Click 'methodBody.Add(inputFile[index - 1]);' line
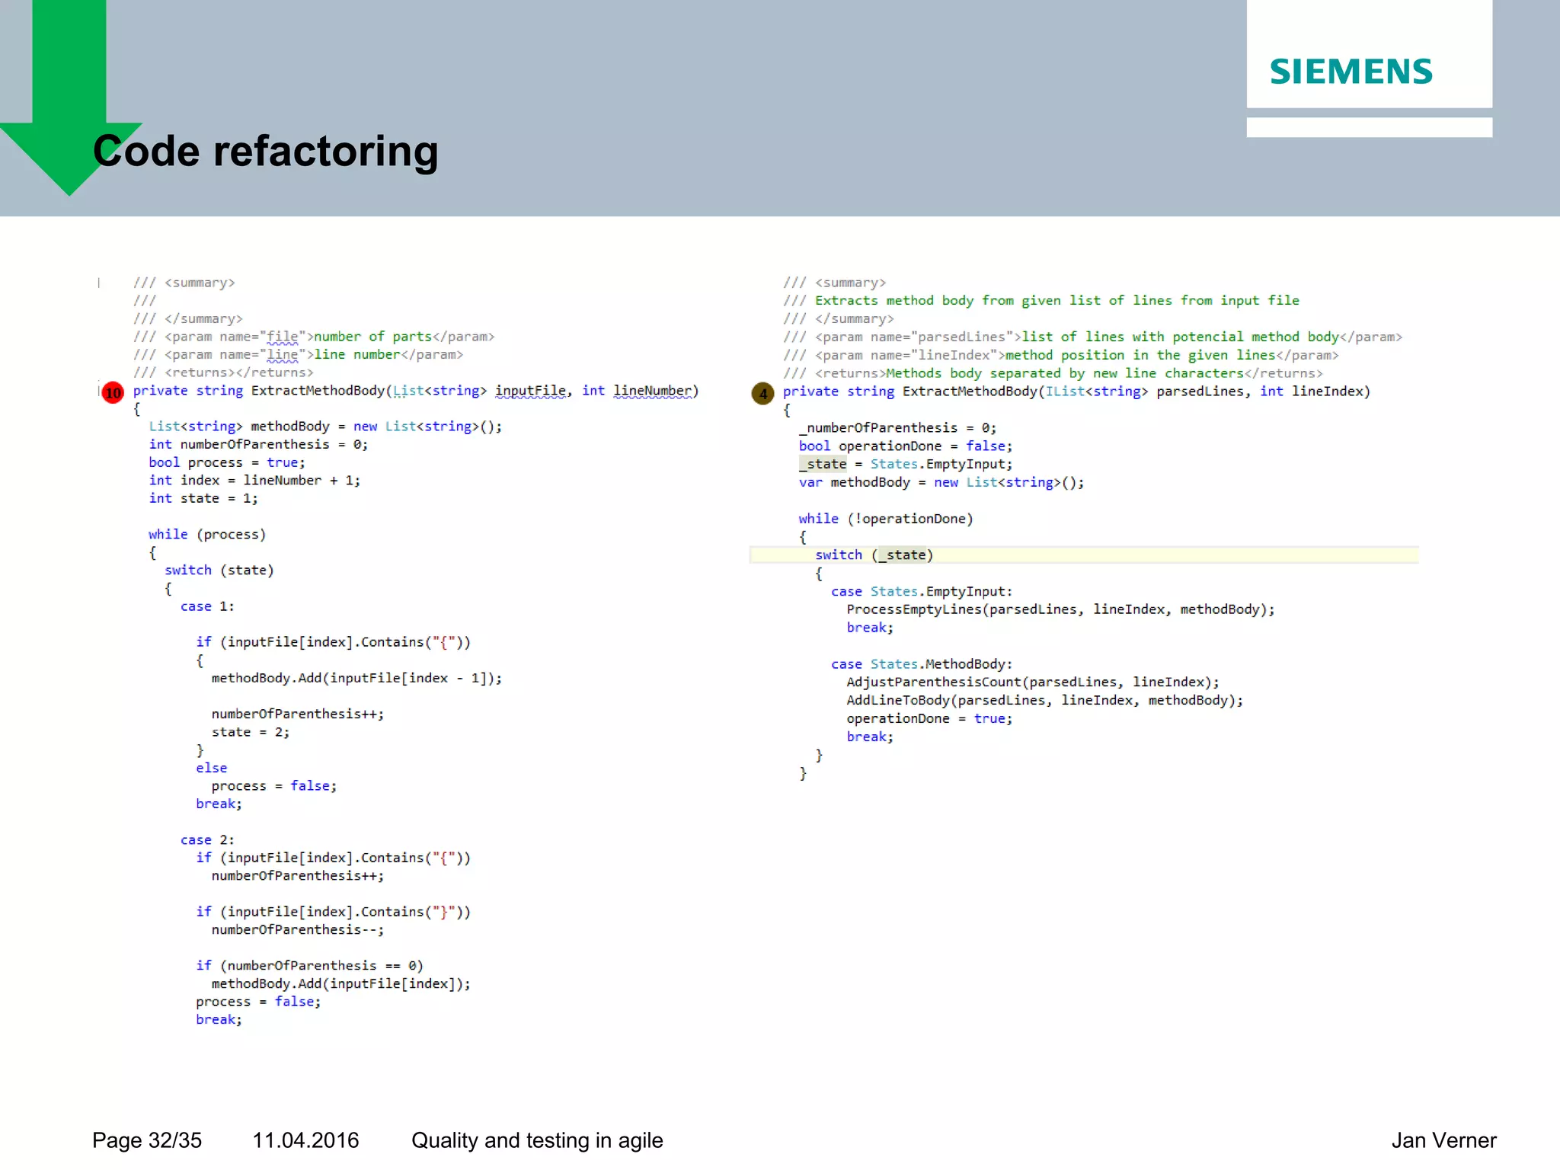The height and width of the screenshot is (1170, 1560). click(356, 678)
